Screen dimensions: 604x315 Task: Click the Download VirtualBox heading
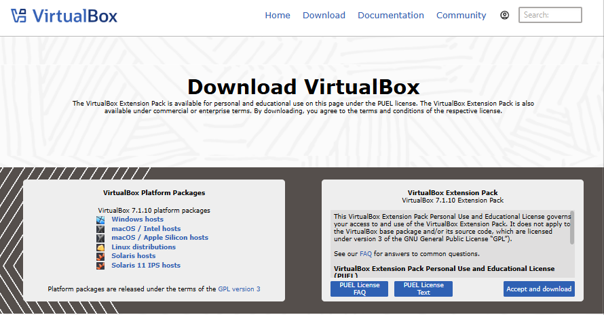tap(303, 87)
